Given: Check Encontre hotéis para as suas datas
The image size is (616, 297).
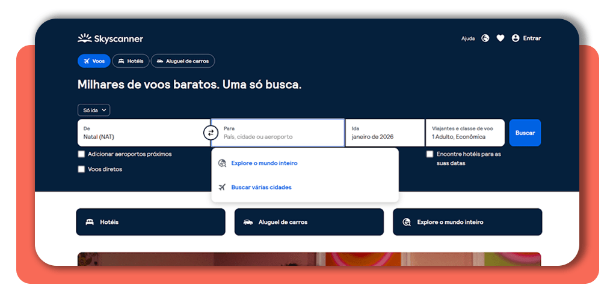Looking at the screenshot, I should (x=430, y=154).
